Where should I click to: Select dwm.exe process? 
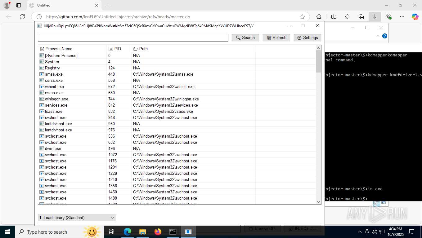click(x=177, y=148)
